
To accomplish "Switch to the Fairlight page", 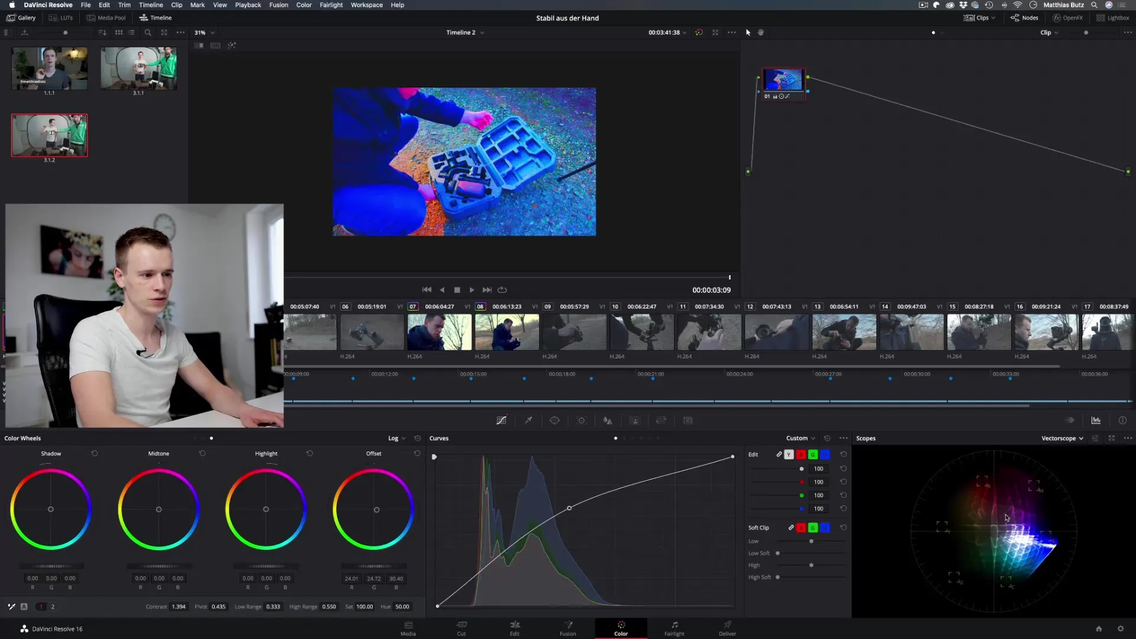I will [x=674, y=628].
